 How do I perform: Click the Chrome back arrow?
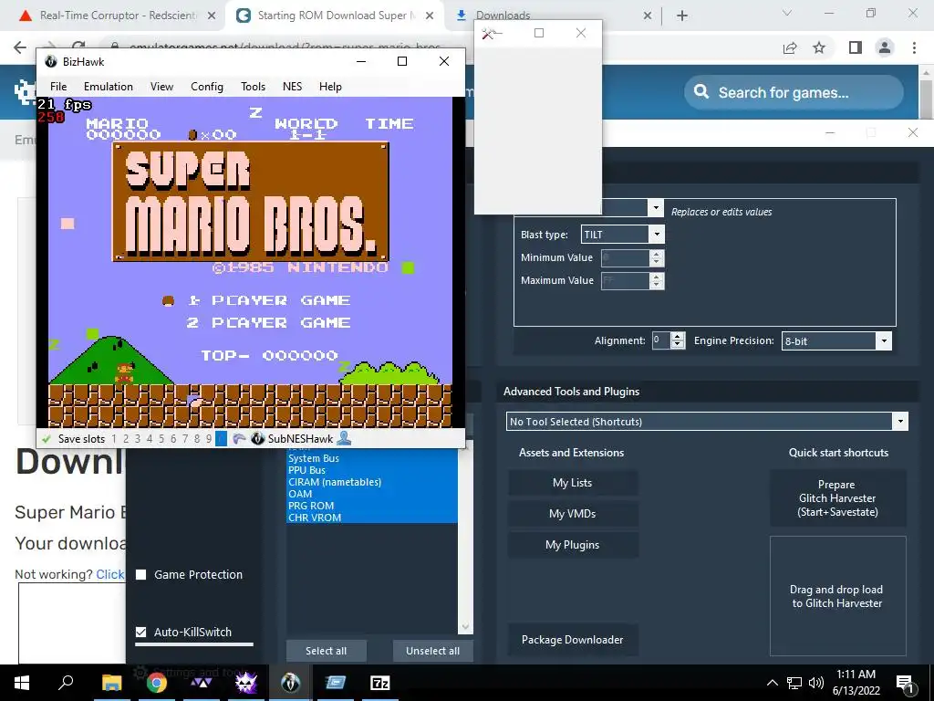[20, 47]
